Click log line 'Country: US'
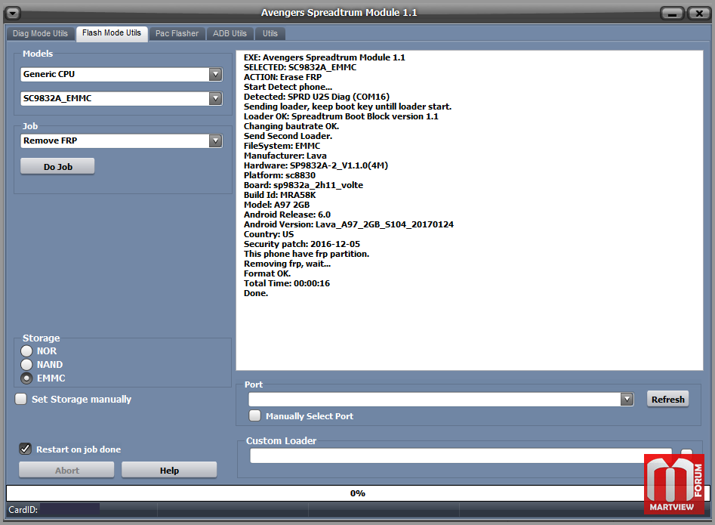This screenshot has height=525, width=715. coord(269,234)
